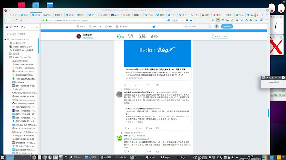Open the profile avatar menu next to the Tweet button

coord(216,27)
